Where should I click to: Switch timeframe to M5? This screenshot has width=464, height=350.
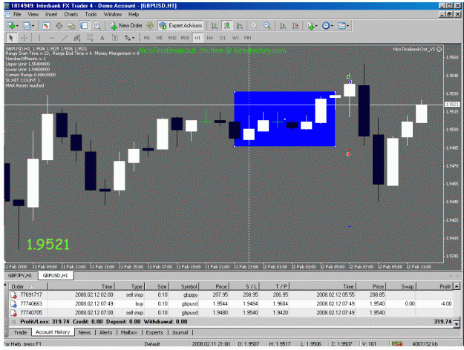click(160, 38)
